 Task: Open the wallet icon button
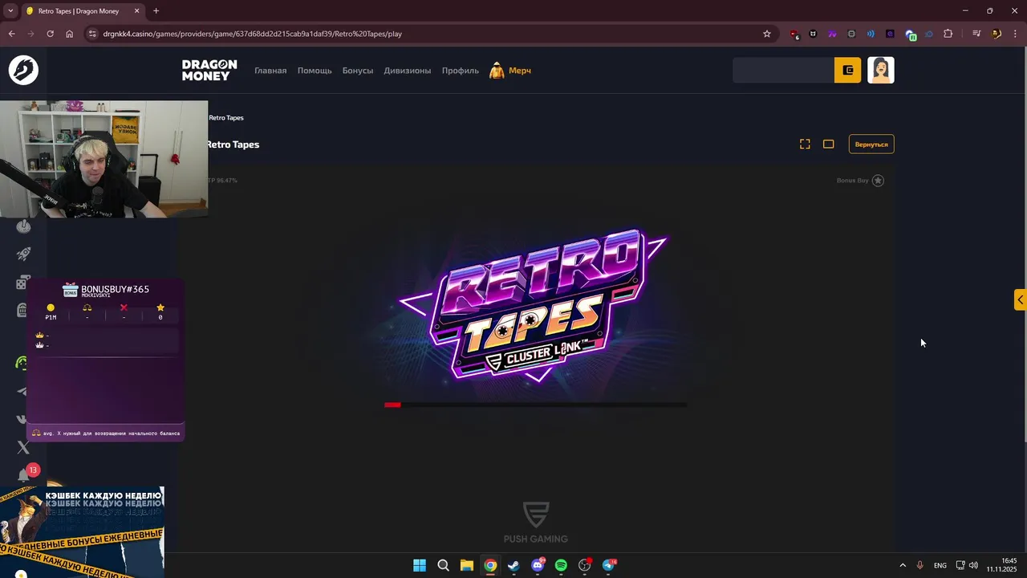pos(848,71)
